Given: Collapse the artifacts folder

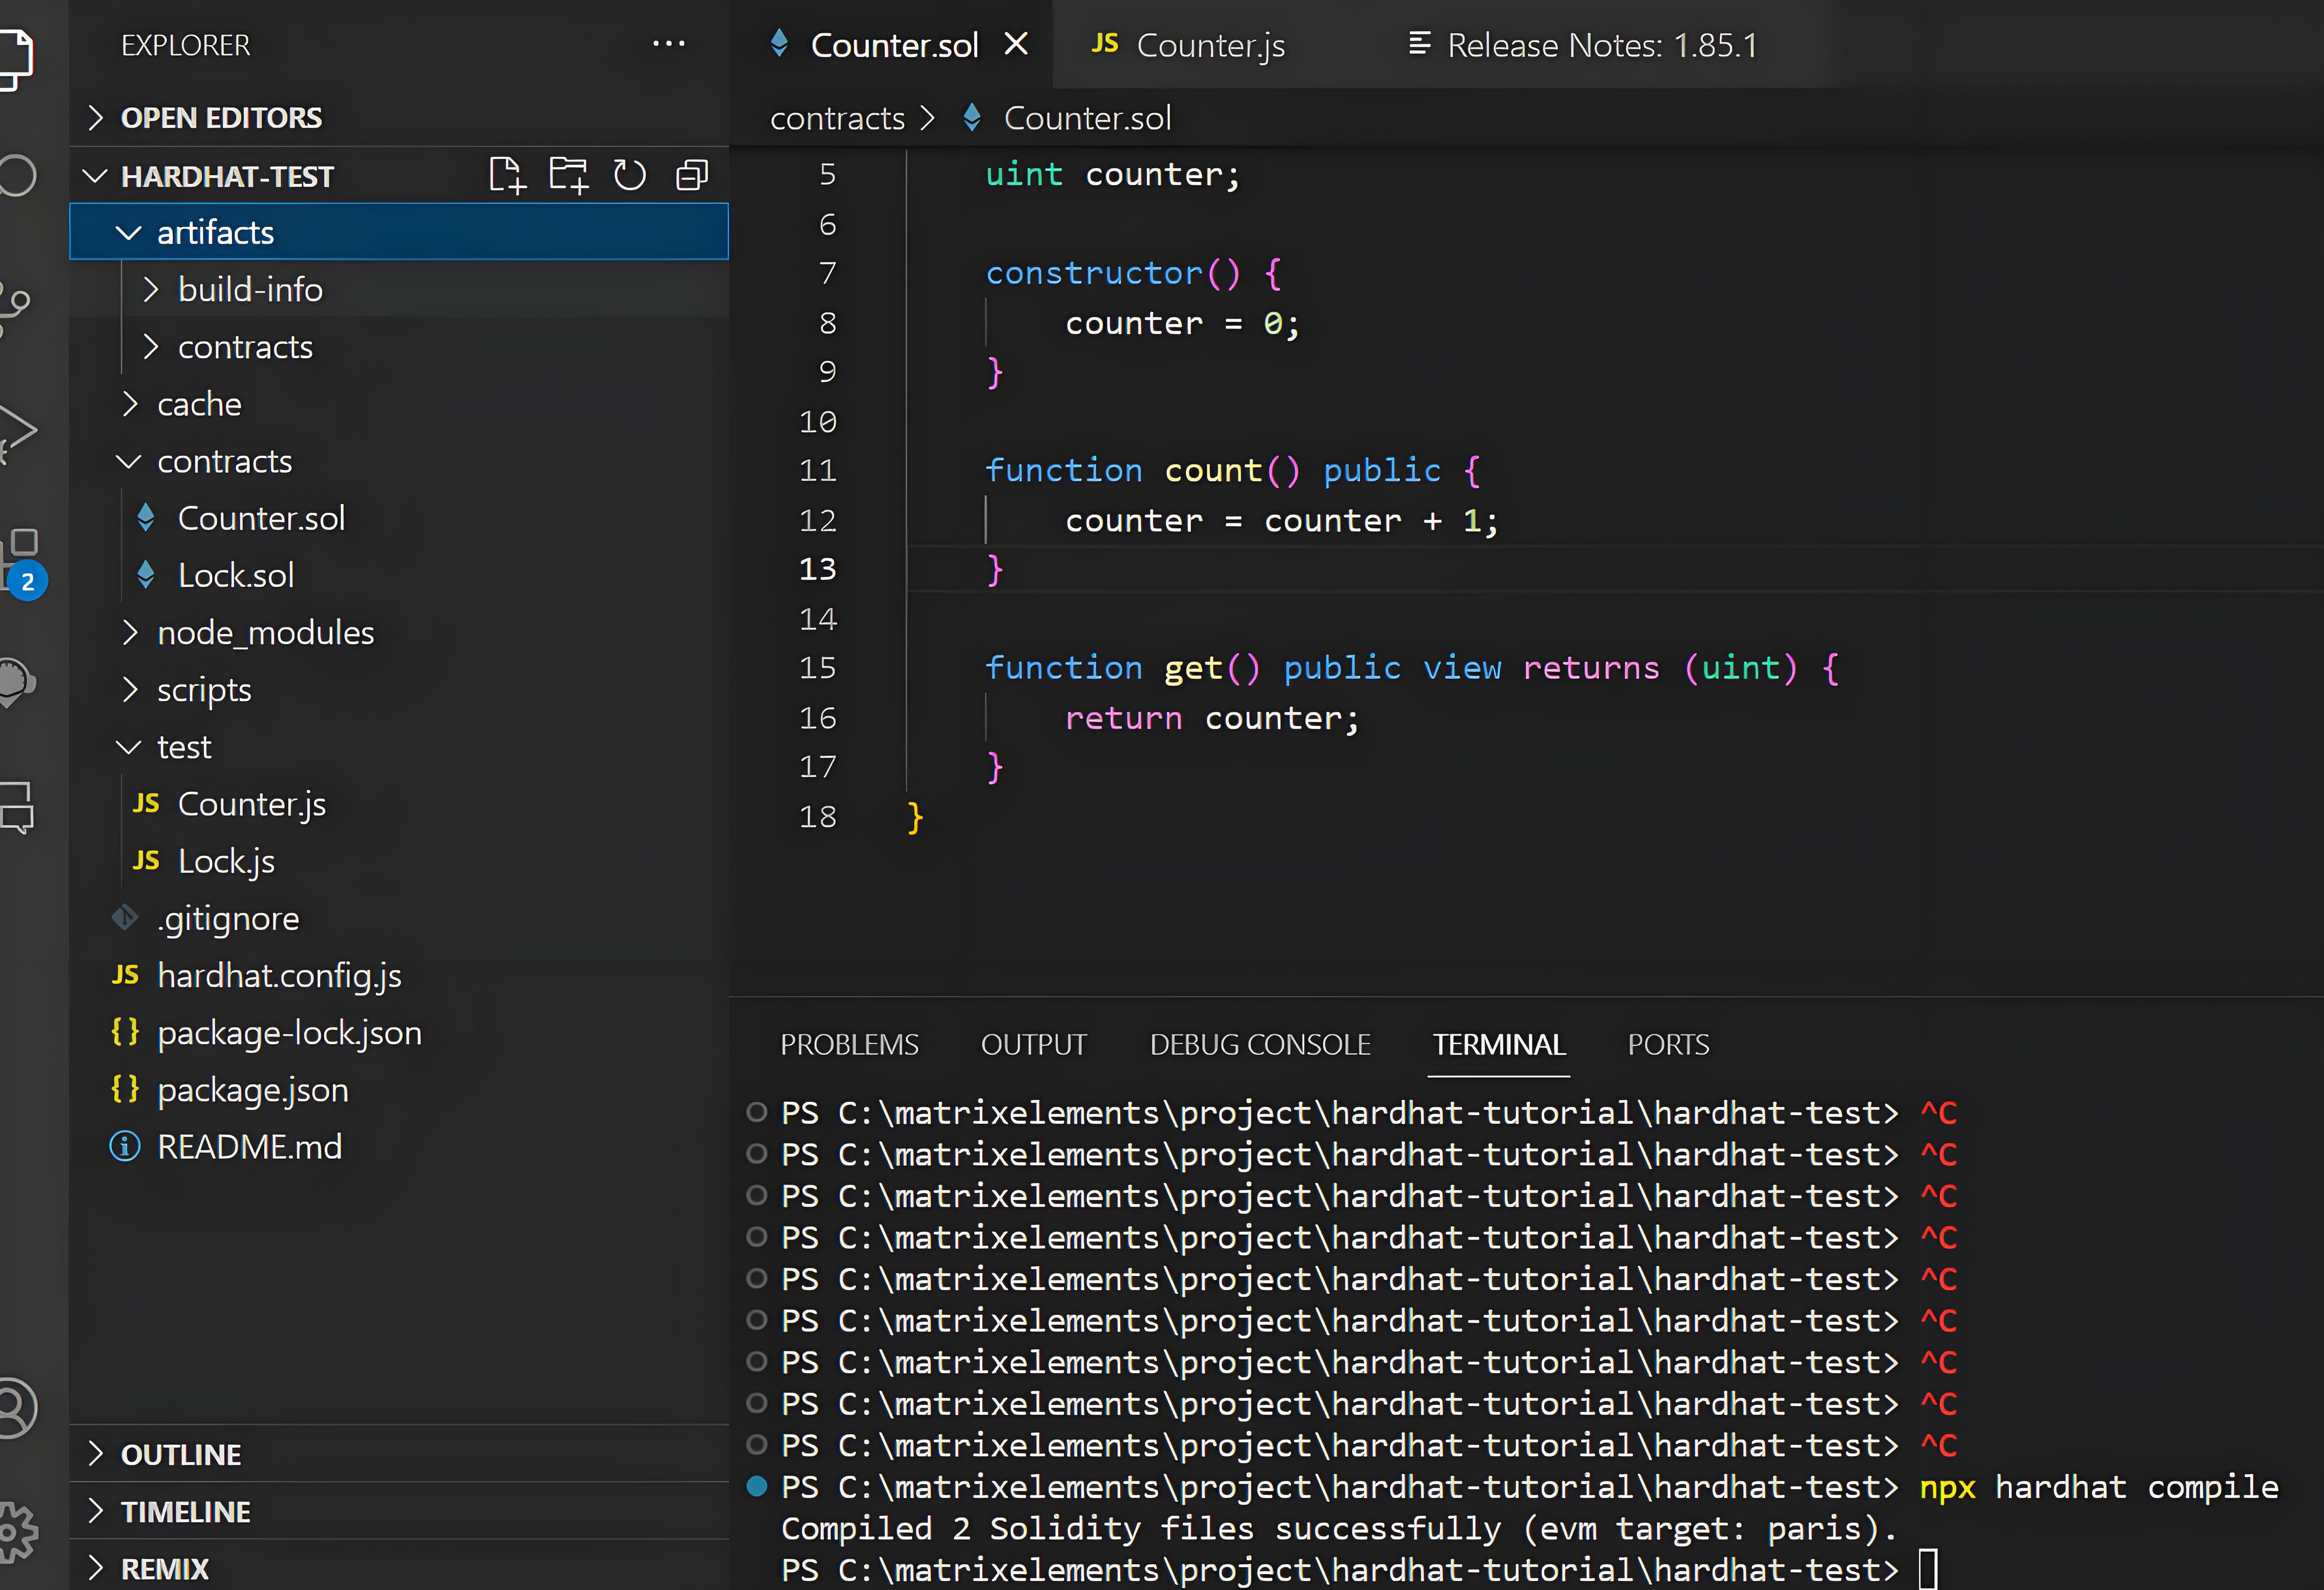Looking at the screenshot, I should 399,232.
